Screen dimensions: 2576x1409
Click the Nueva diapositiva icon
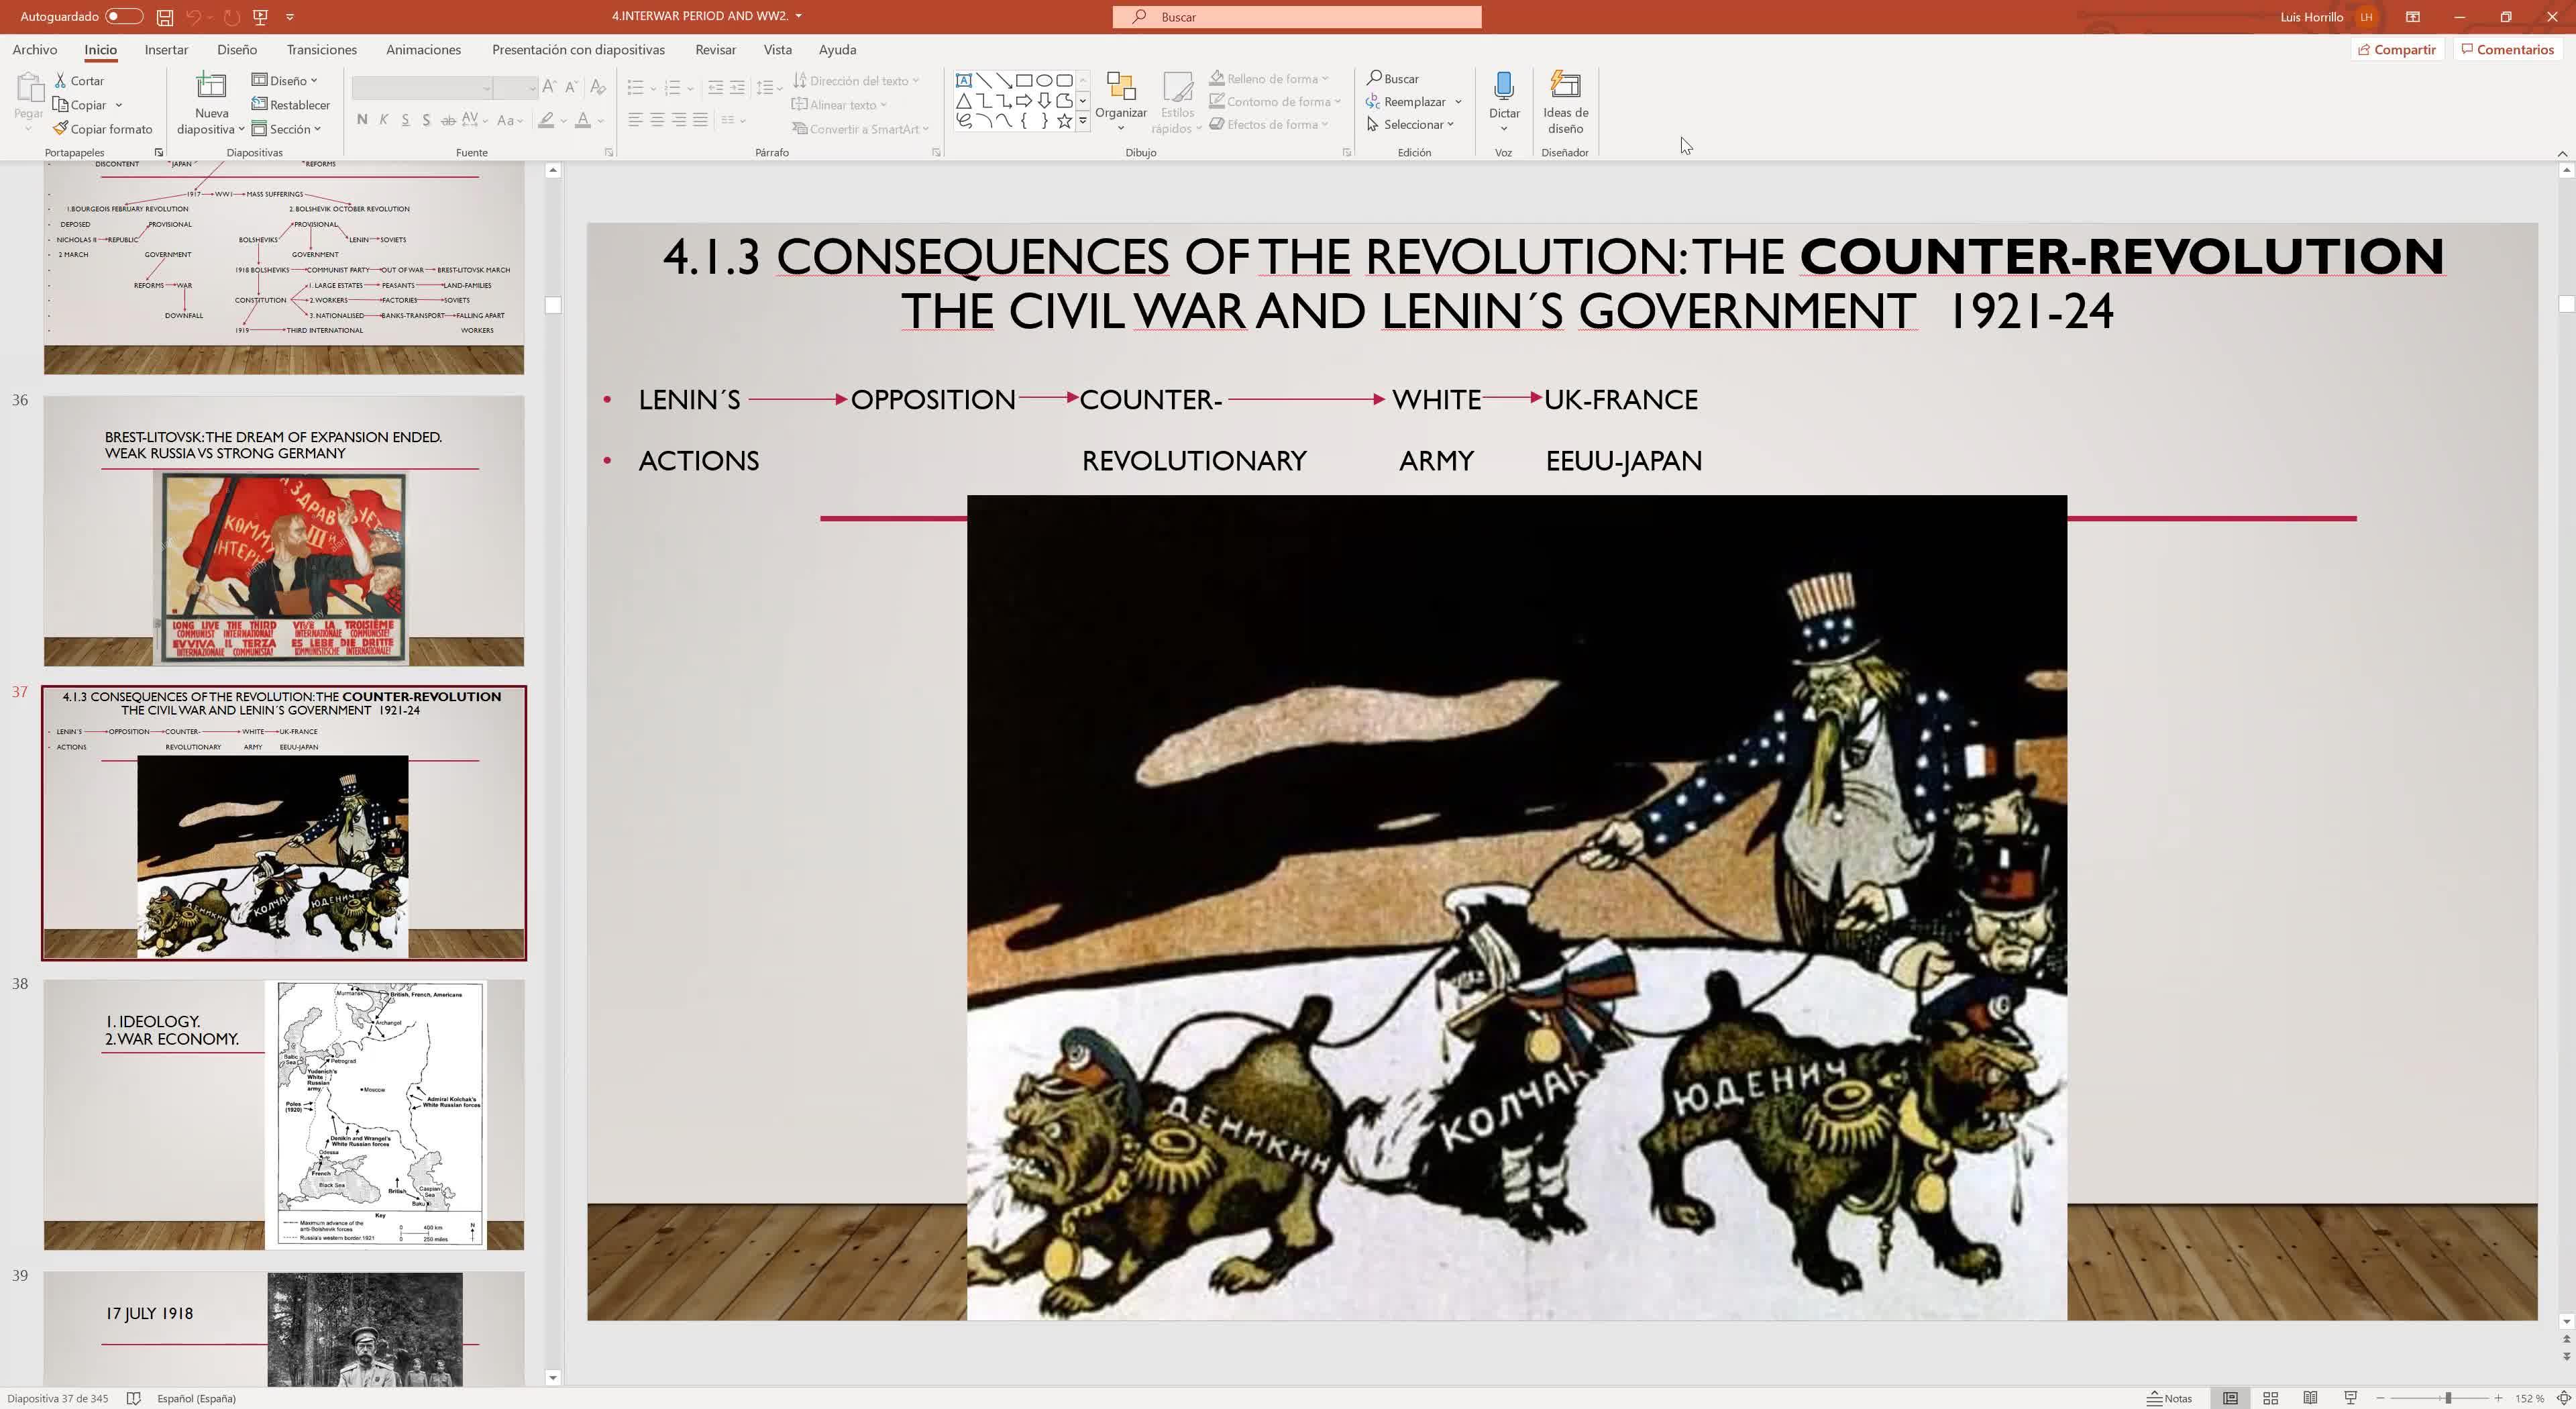tap(211, 87)
